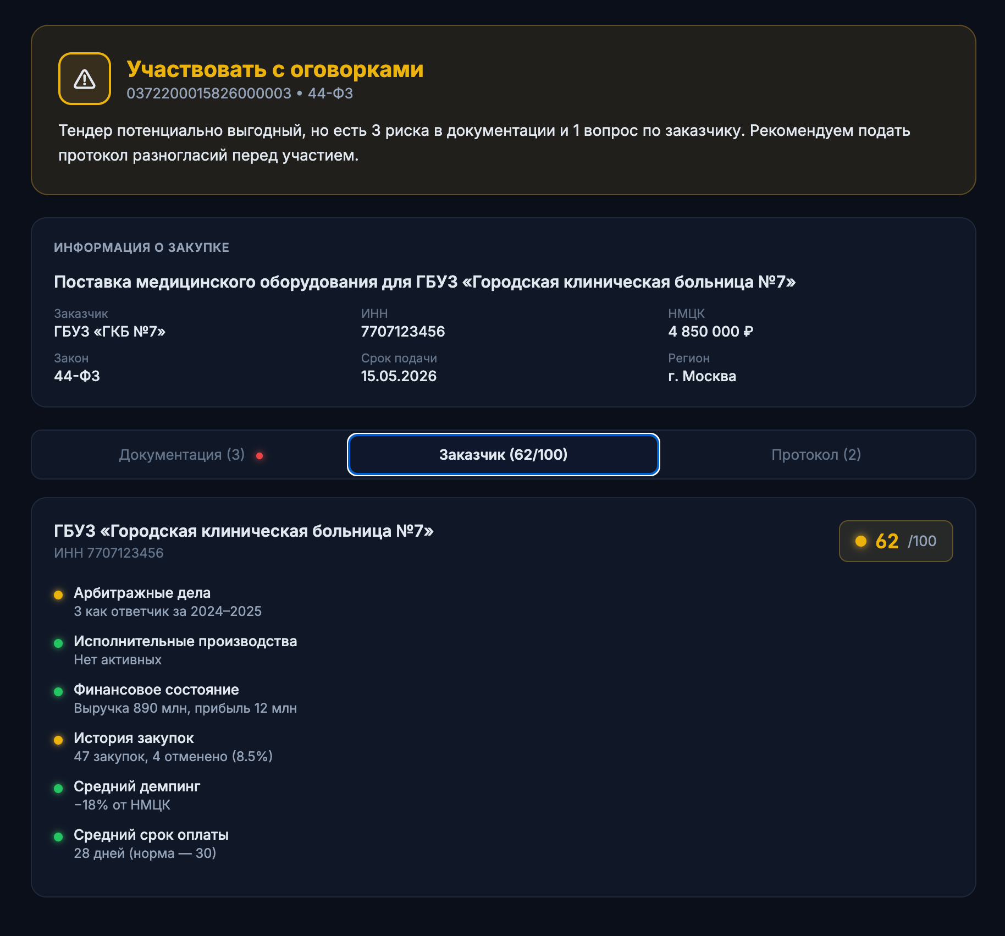Click the recommendation text about протокол разногласий
Screen dimensions: 1005x936
(484, 143)
